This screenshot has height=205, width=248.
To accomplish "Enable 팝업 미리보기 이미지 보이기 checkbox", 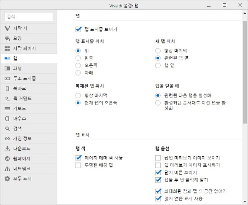I will [x=158, y=158].
